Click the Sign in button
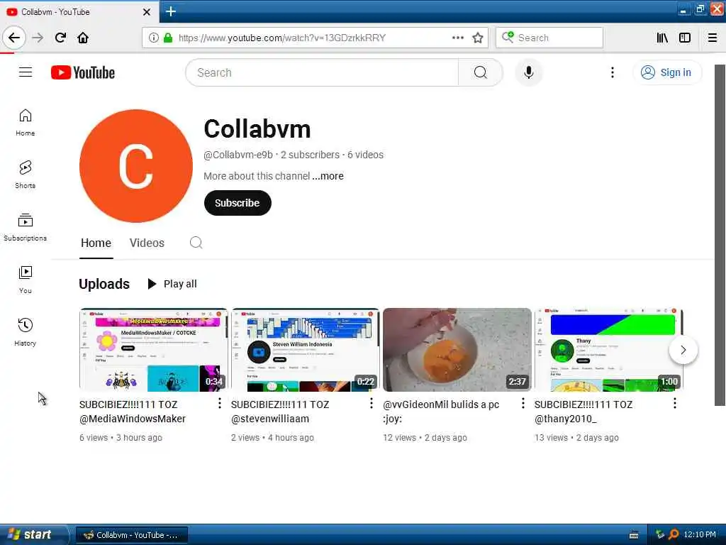This screenshot has height=545, width=726. (x=666, y=72)
